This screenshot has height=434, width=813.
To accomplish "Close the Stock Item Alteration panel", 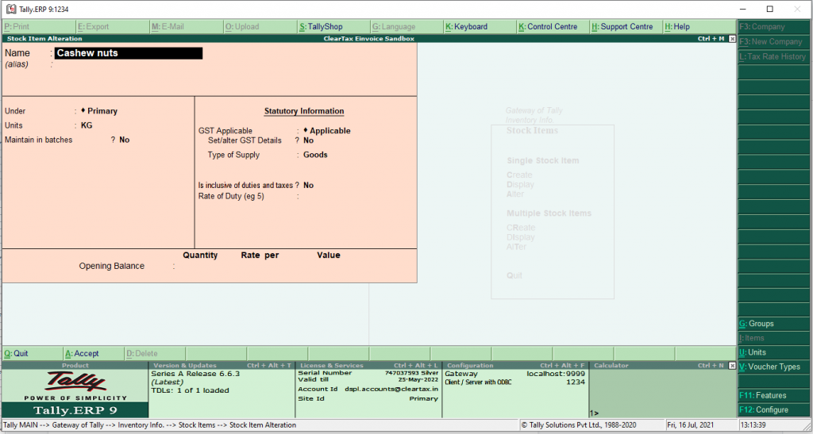I will coord(732,39).
